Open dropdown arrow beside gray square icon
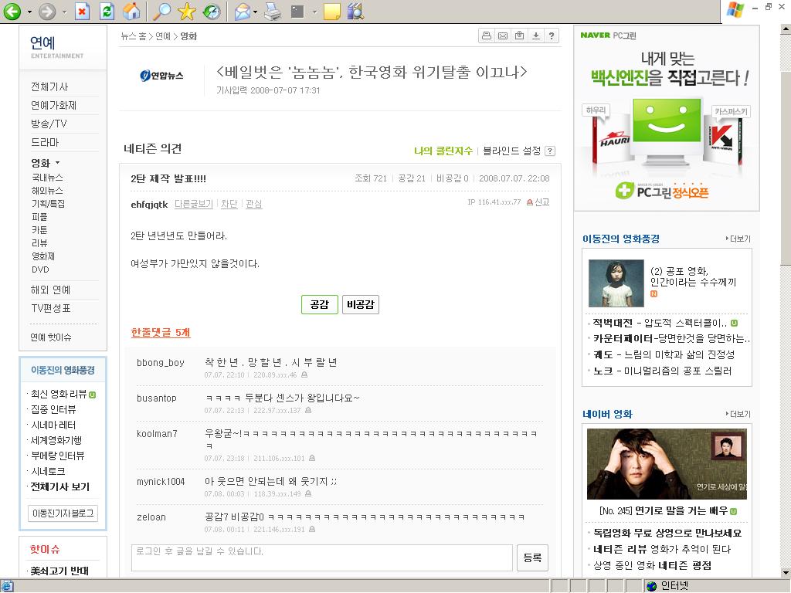791x593 pixels. coord(314,12)
